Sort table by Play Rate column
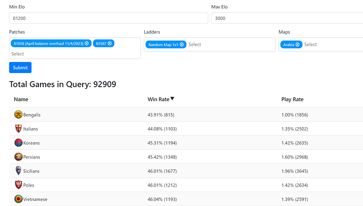Image resolution: width=363 pixels, height=206 pixels. [292, 99]
